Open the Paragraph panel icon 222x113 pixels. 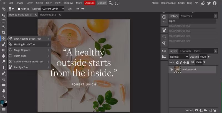(x=164, y=43)
